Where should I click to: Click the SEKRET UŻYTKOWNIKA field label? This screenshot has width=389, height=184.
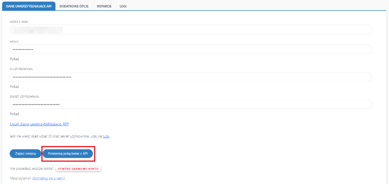[24, 97]
